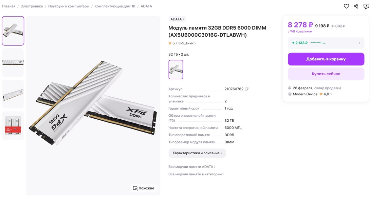View second thumbnail of RAM side view
Screen dimensions: 370x198
[x=13, y=62]
